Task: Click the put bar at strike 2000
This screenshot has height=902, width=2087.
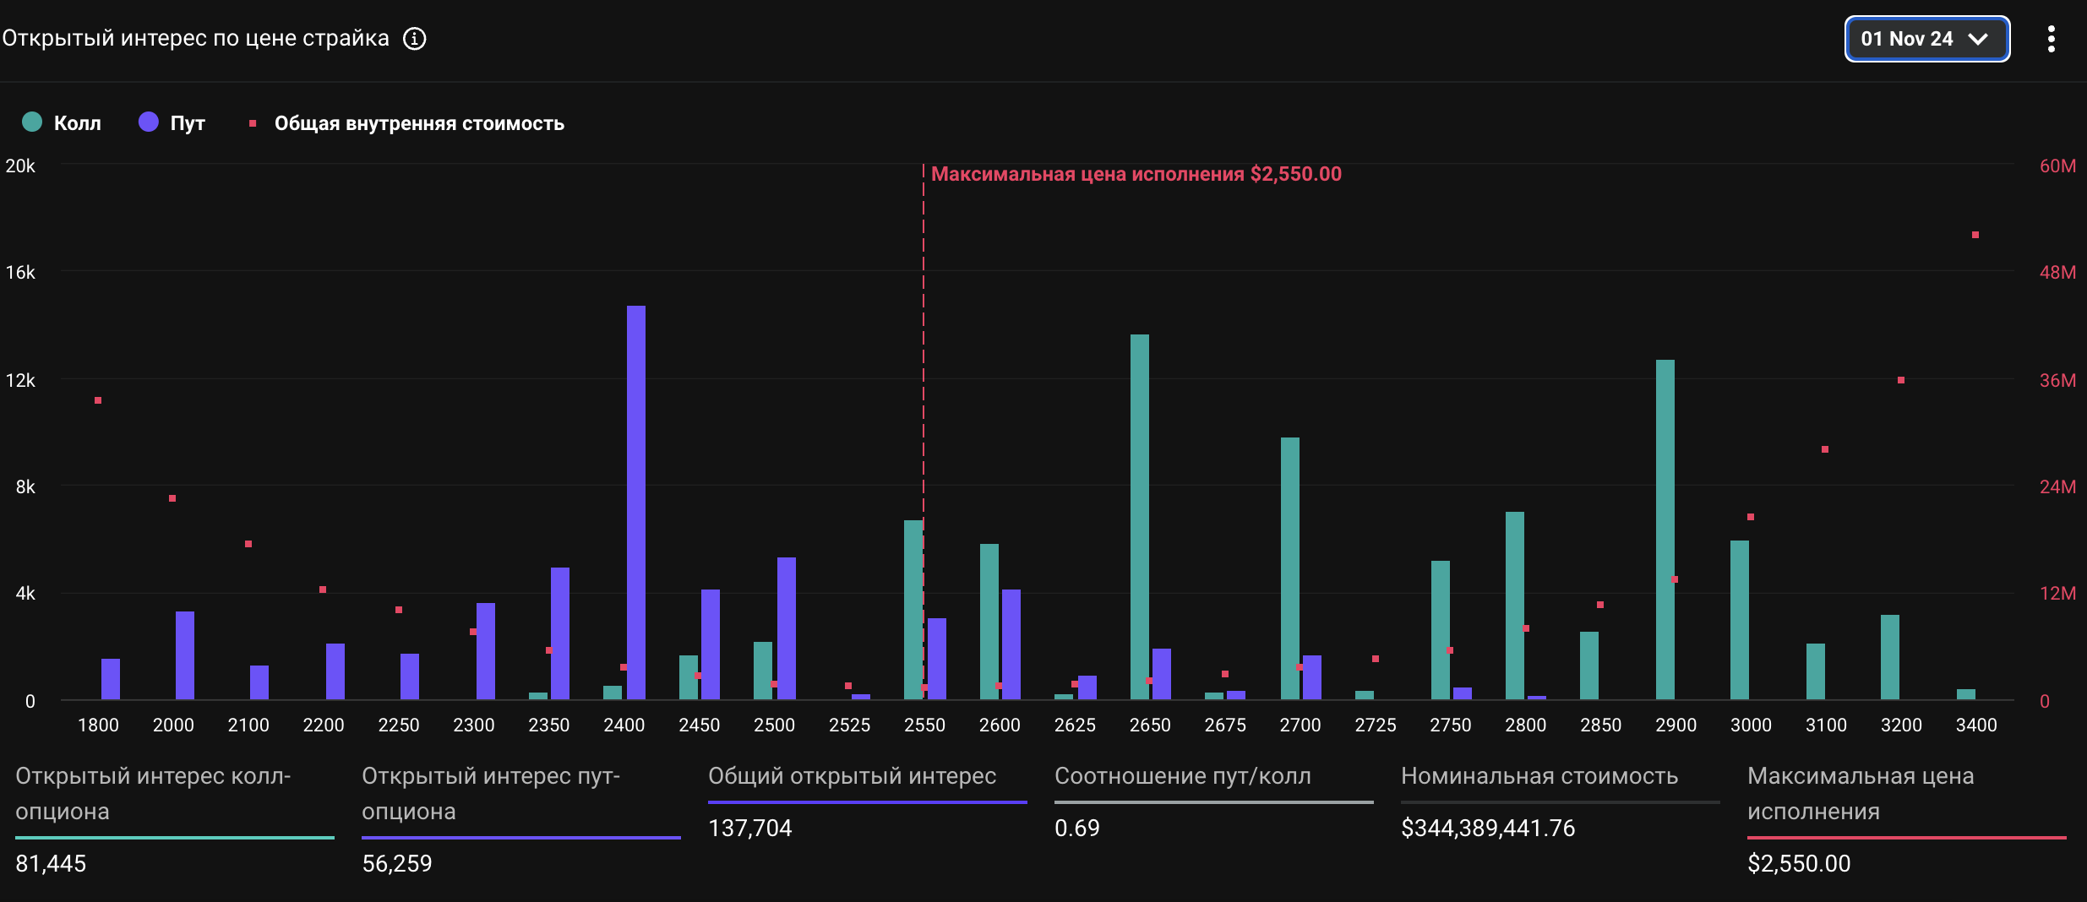Action: click(x=184, y=655)
